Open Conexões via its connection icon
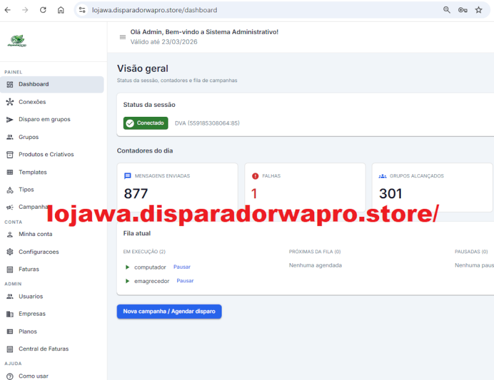 10,101
